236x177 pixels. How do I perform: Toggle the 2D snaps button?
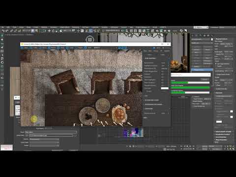point(87,30)
